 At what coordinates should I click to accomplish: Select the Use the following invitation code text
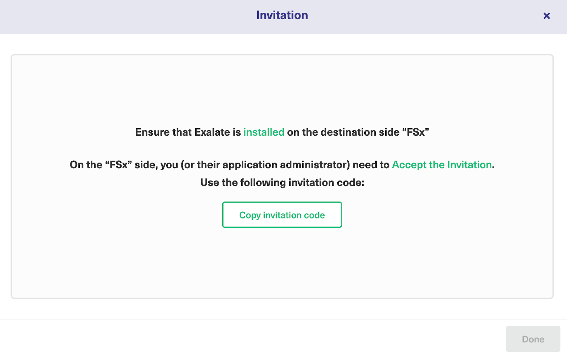tap(282, 182)
